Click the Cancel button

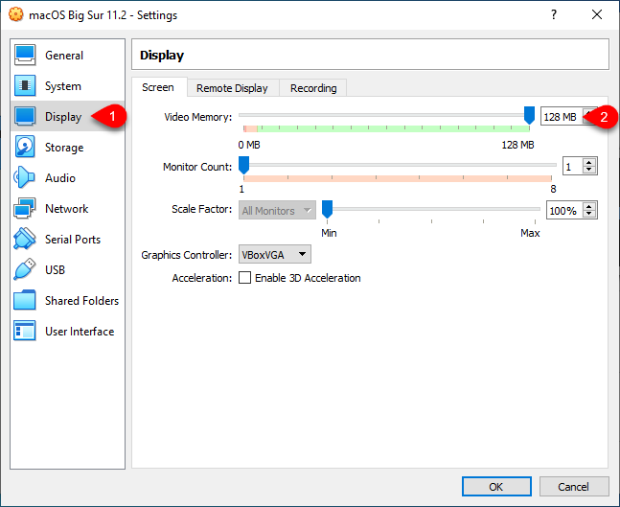574,487
